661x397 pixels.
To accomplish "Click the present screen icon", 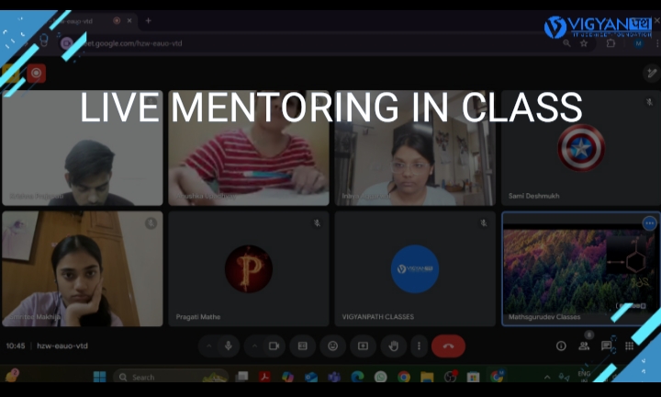I will click(x=363, y=346).
